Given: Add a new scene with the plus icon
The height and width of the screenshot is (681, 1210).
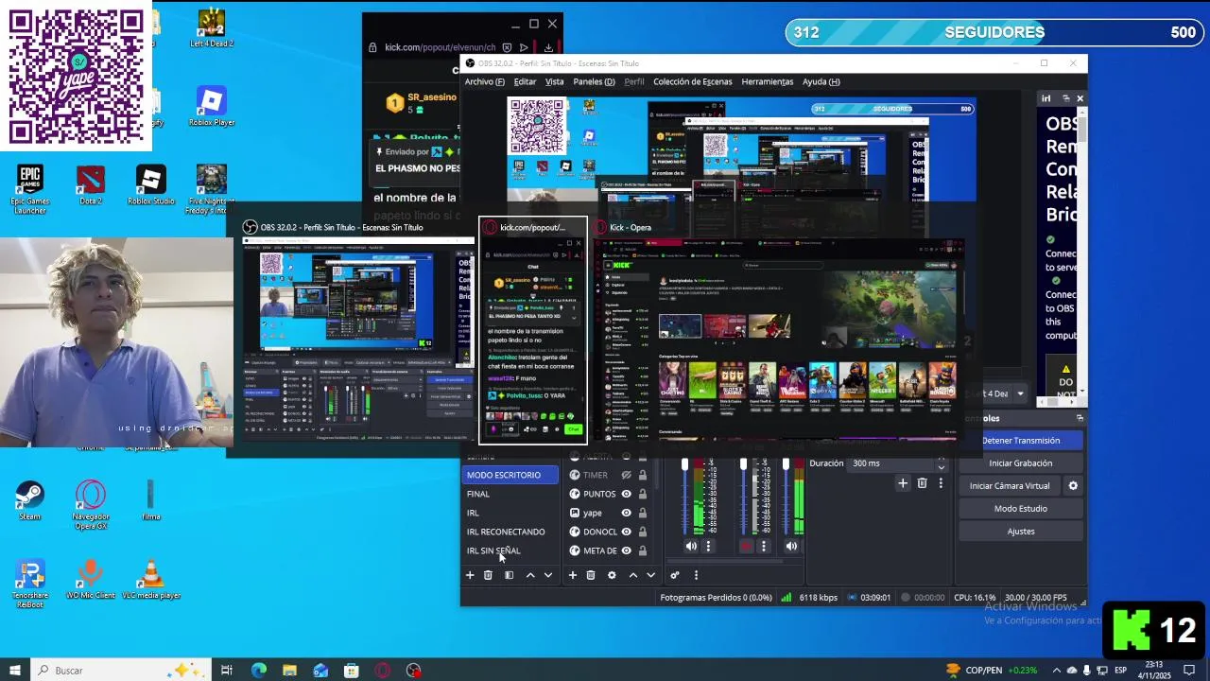Looking at the screenshot, I should click(x=470, y=575).
